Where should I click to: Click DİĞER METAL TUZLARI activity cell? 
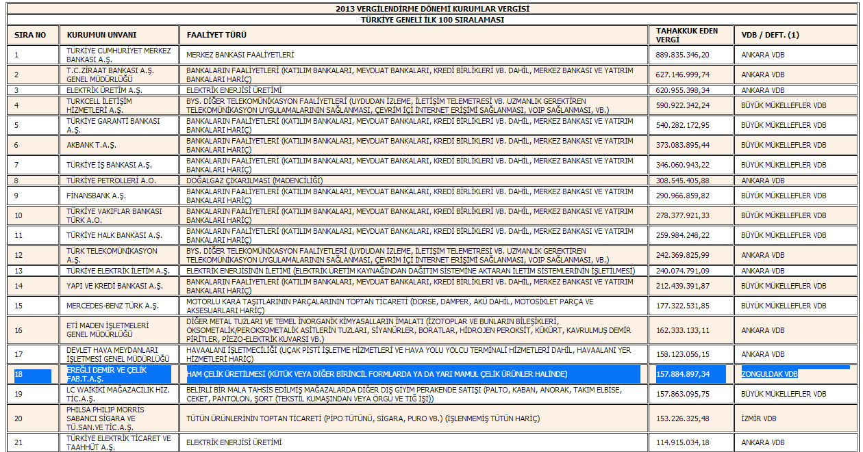(x=414, y=330)
